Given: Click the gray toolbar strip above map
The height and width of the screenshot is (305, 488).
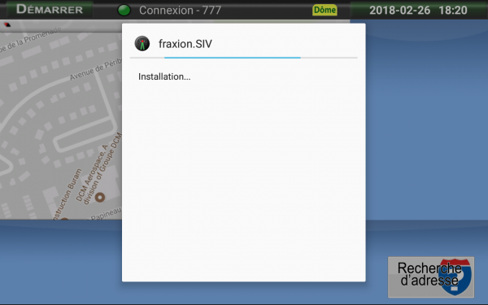Looking at the screenshot, I should point(61,25).
